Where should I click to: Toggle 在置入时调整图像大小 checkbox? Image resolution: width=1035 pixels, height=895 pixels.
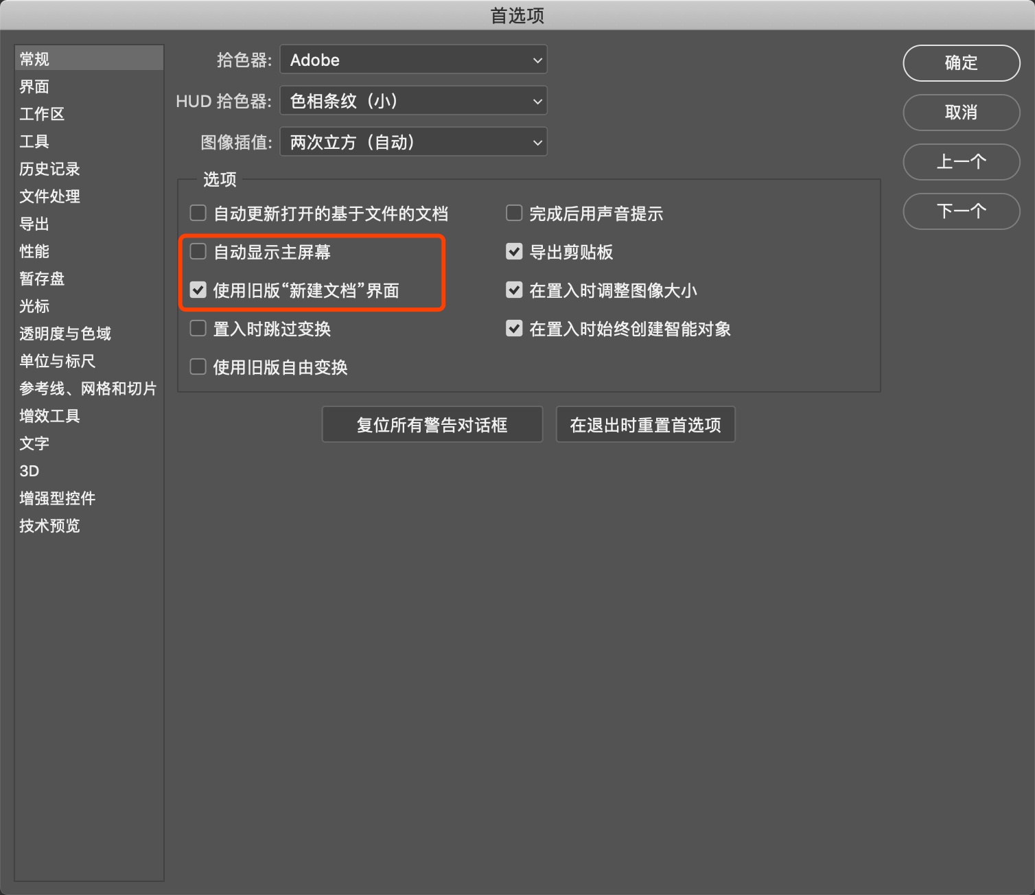click(514, 290)
